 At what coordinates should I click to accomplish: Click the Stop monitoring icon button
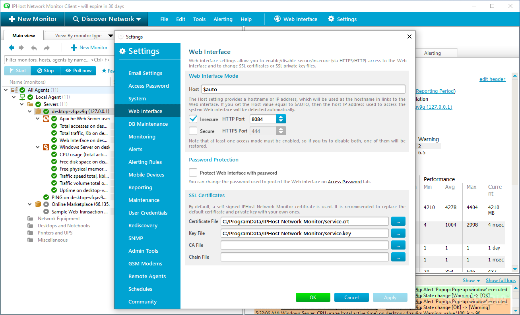tap(45, 71)
